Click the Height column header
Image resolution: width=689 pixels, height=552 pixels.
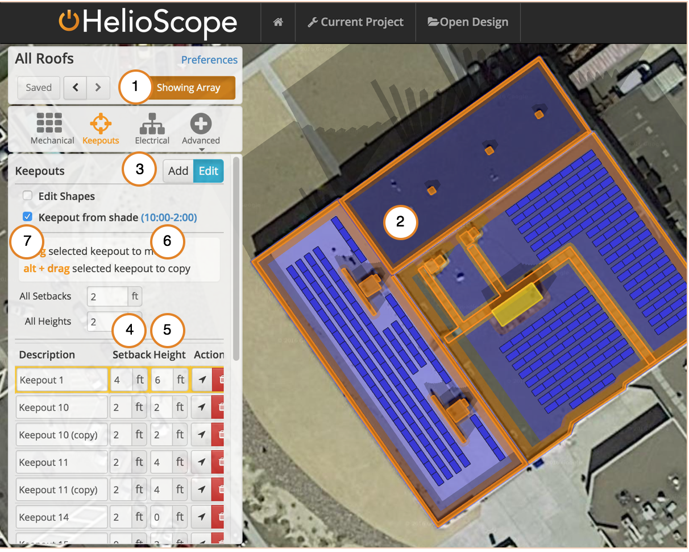(169, 355)
